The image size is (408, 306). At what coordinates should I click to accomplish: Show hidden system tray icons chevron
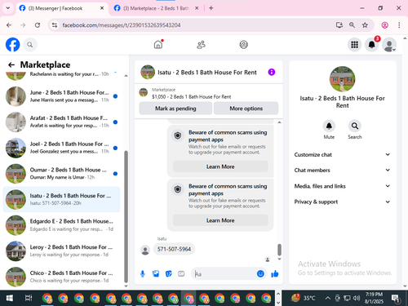(x=328, y=298)
